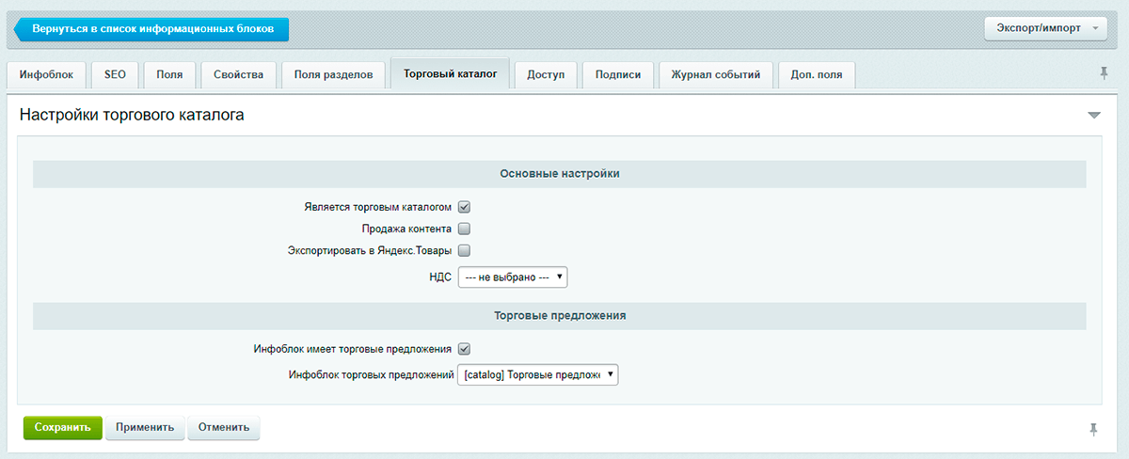Pin the tab bar with the top pin icon
The image size is (1129, 459).
click(1104, 73)
